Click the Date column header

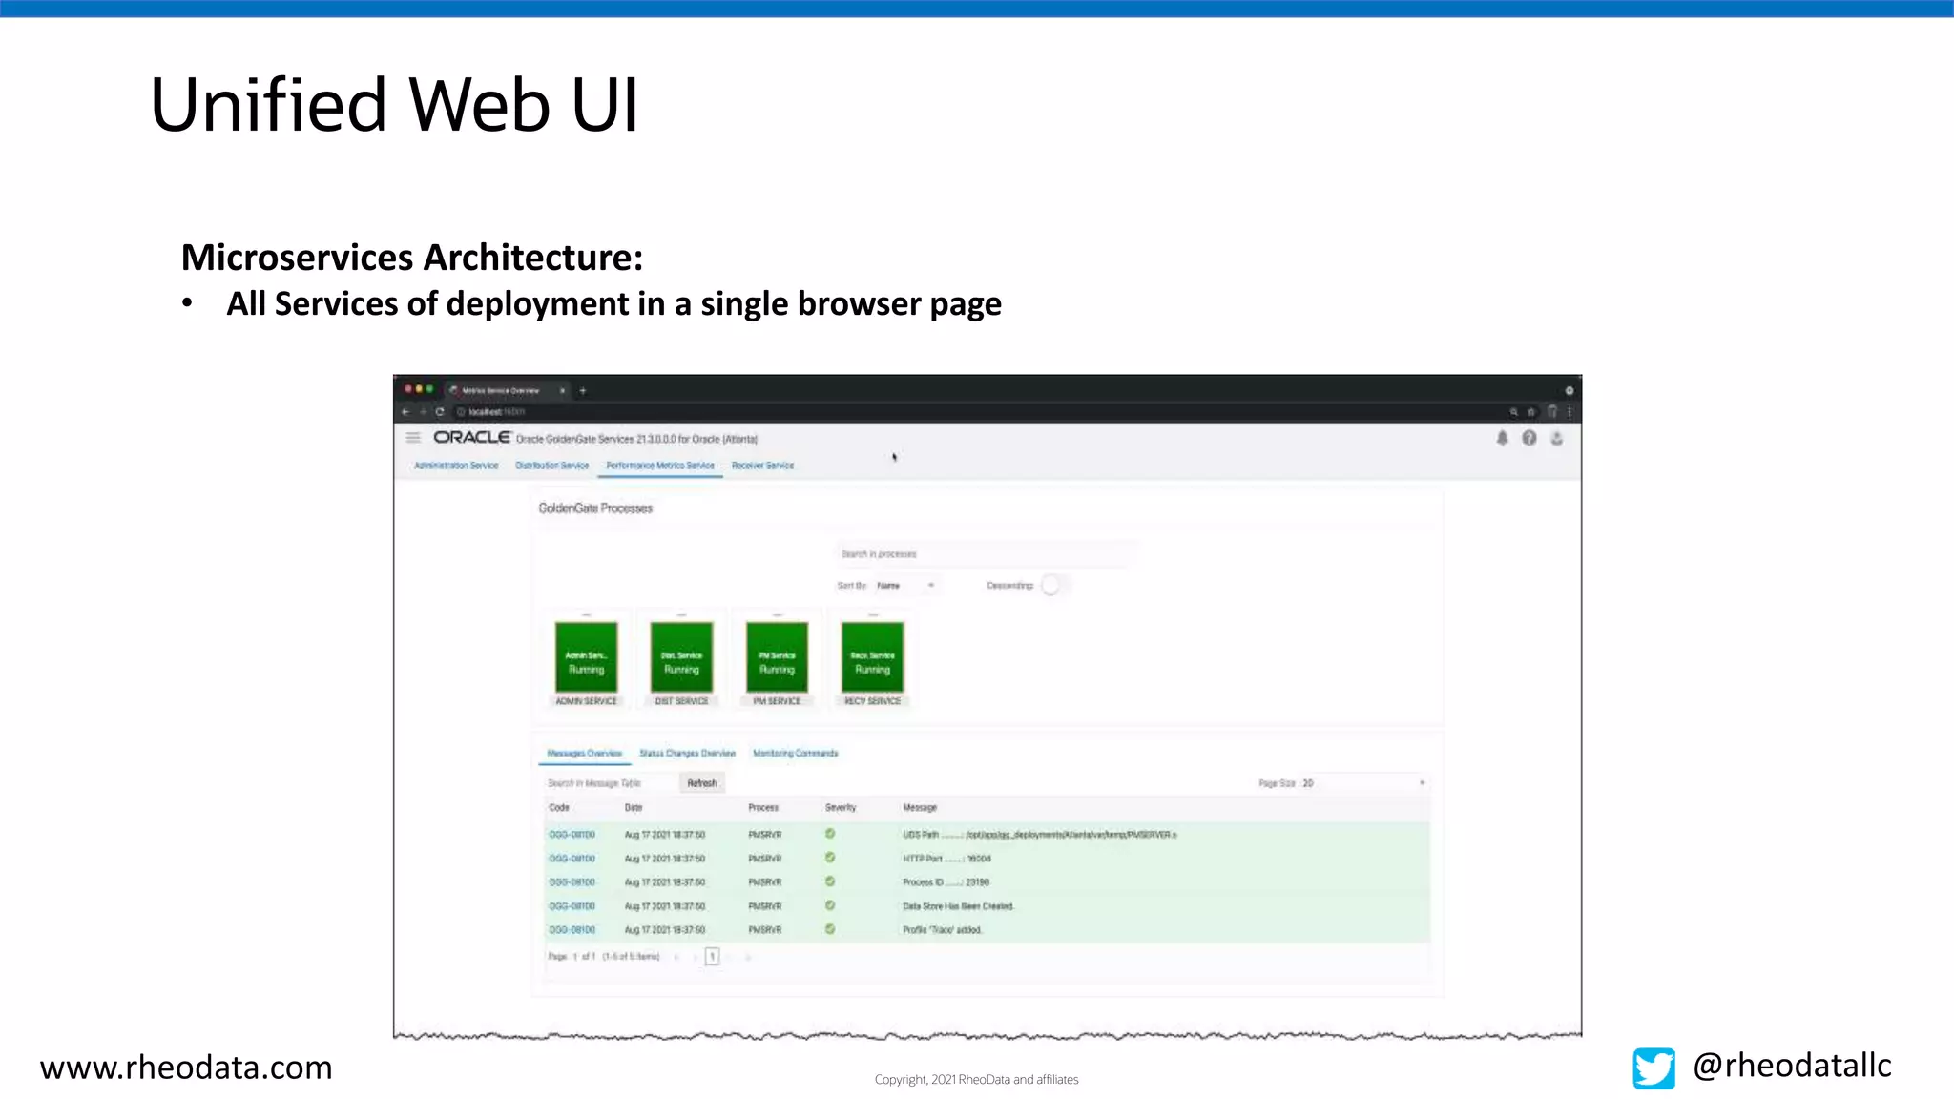click(634, 808)
